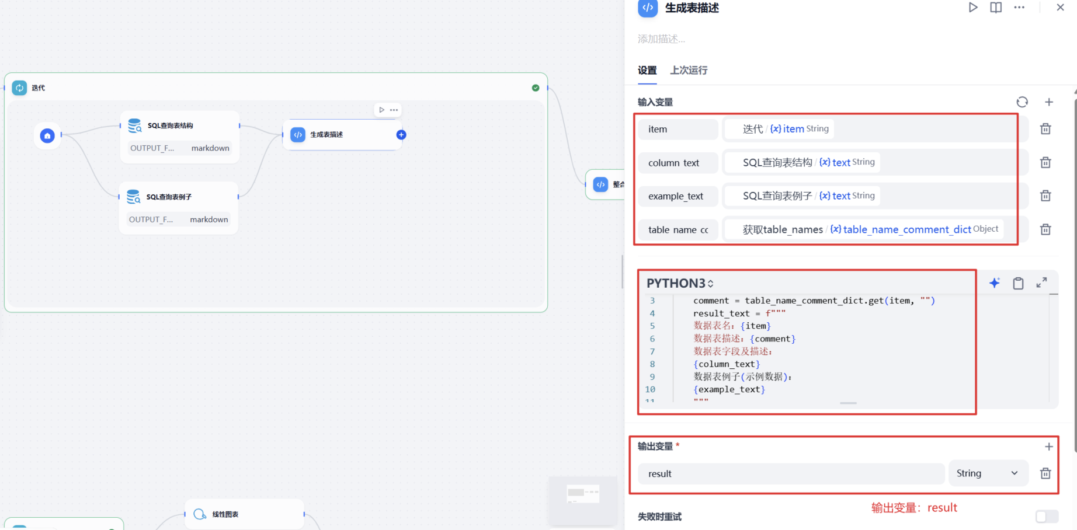Click the AI code generator sparkle icon
The height and width of the screenshot is (530, 1077).
(995, 283)
